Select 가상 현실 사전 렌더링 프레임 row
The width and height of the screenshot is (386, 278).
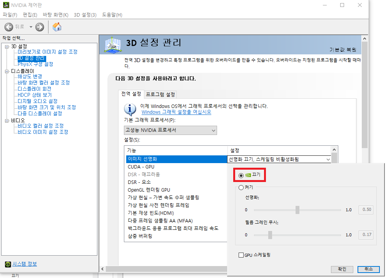(x=177, y=205)
